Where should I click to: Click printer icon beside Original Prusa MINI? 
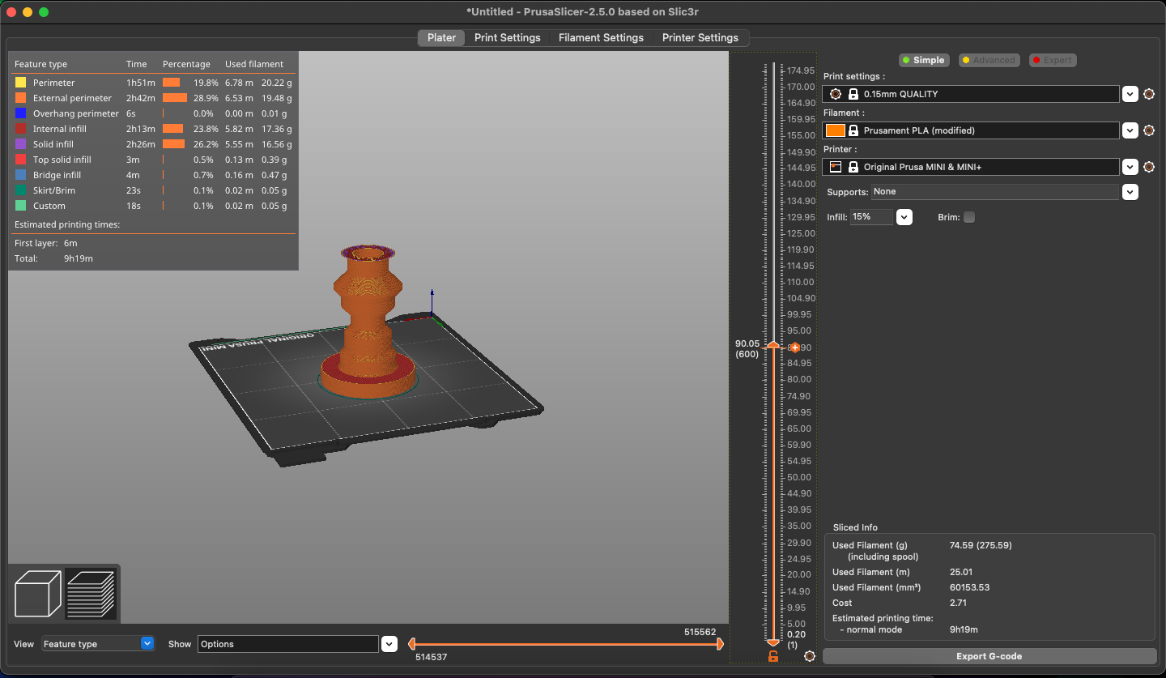[835, 167]
